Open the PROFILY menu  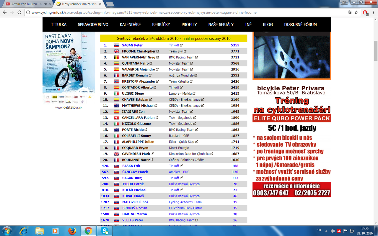189,24
